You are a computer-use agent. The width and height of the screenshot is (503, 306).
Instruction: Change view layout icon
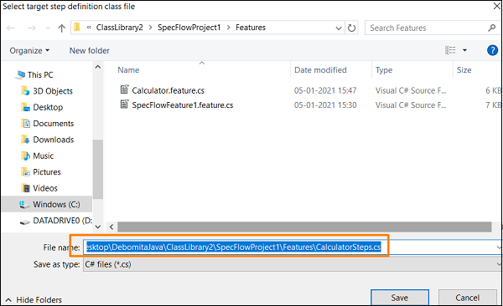point(450,50)
